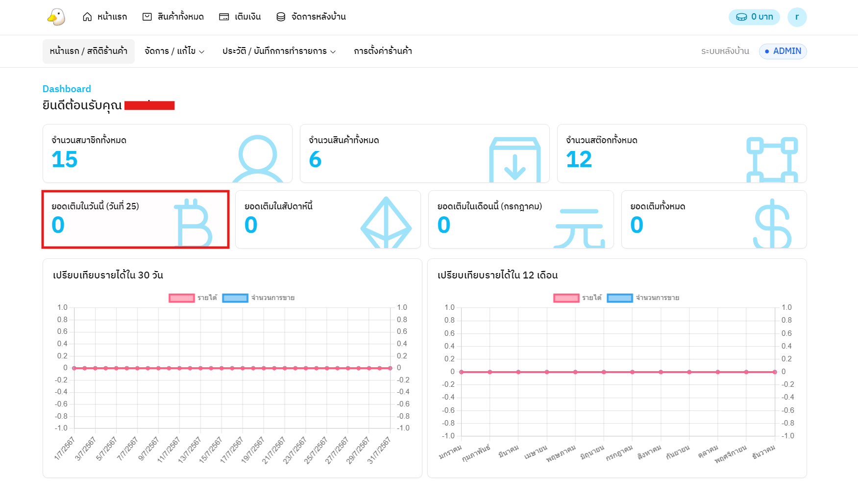Click the wallet icon beside เติมเงิน
Viewport: 858px width, 503px height.
coord(224,17)
